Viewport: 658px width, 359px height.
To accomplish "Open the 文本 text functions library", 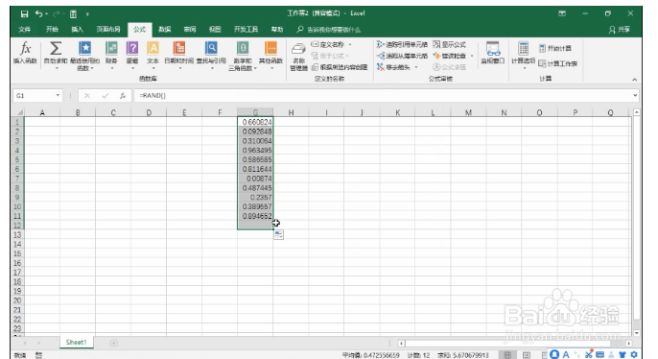I will [x=153, y=55].
